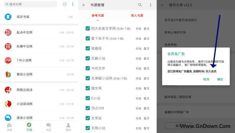
Task: Select 起点中文网 list row text
Action: click(25, 32)
